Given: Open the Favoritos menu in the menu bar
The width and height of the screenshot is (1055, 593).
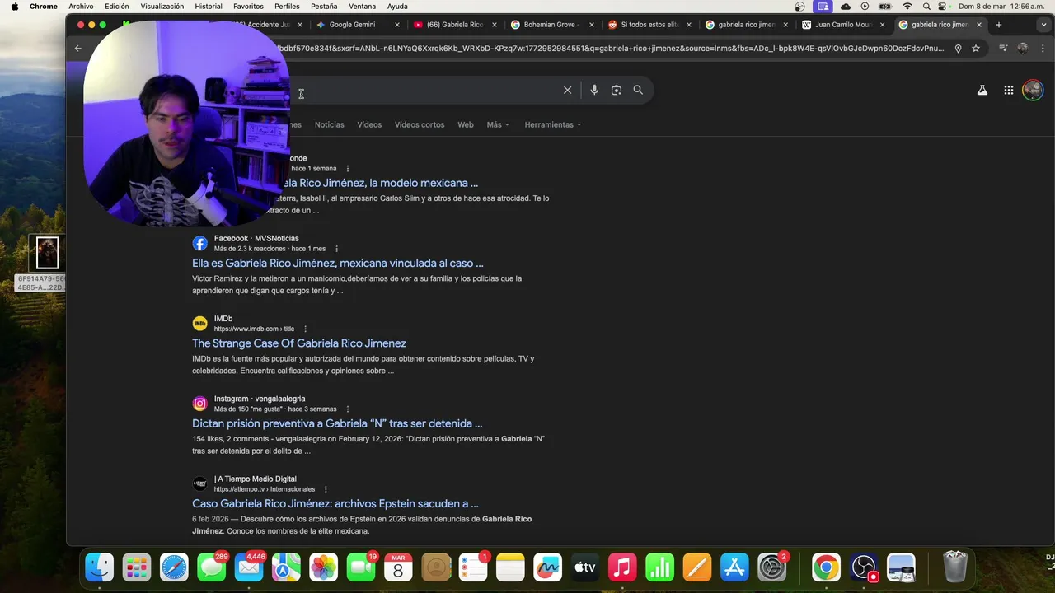Looking at the screenshot, I should (248, 6).
